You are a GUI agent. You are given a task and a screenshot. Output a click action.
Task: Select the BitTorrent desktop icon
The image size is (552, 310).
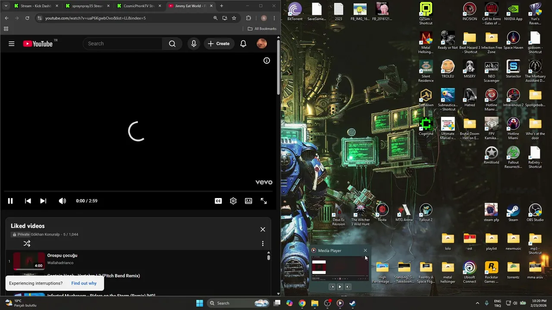[x=295, y=12]
